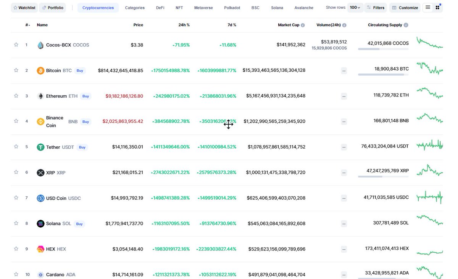Image resolution: width=458 pixels, height=279 pixels.
Task: Toggle the Ethereum watchlist star
Action: click(16, 96)
